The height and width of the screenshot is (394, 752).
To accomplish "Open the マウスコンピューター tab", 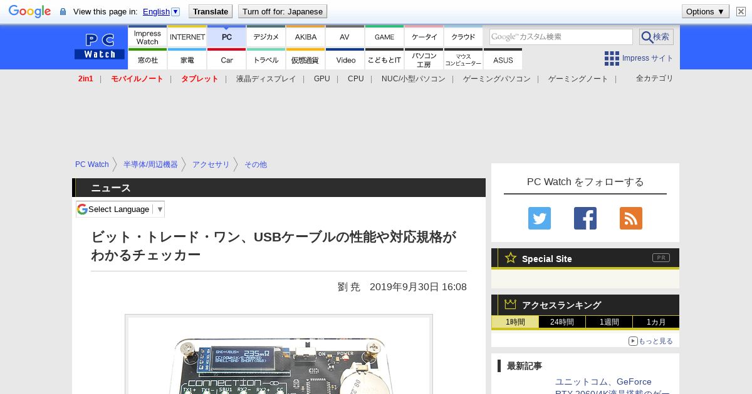I will 463,59.
